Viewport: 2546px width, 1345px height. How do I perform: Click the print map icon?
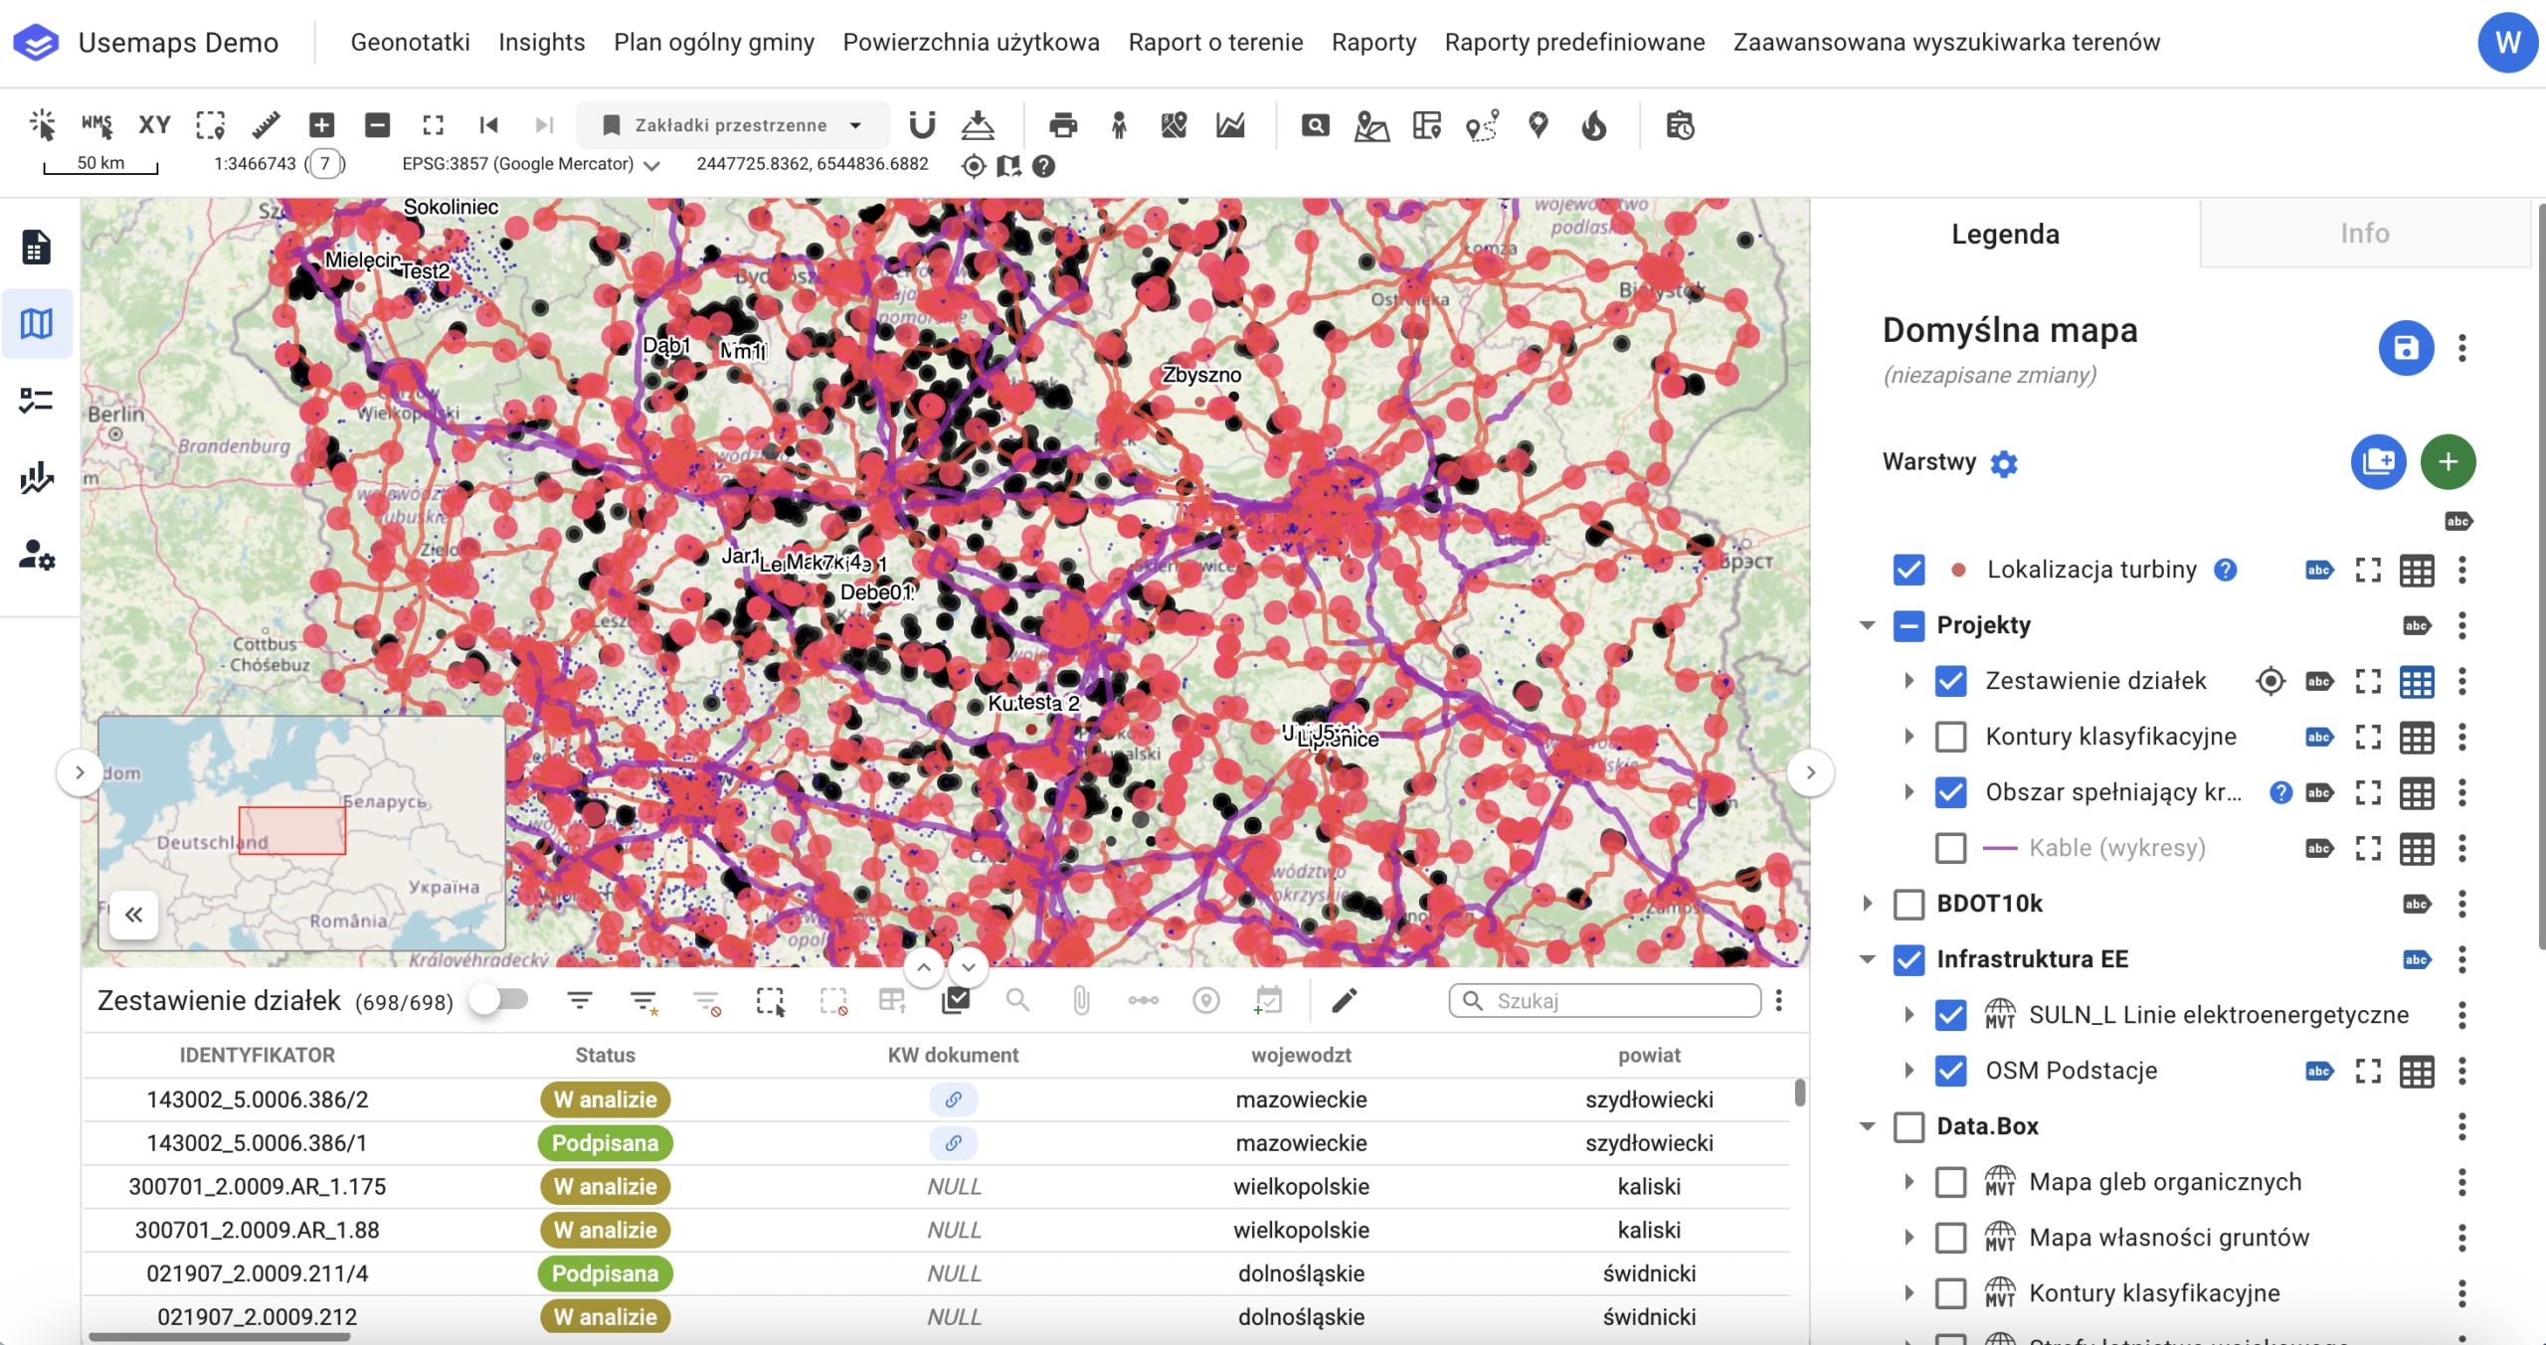click(1062, 125)
